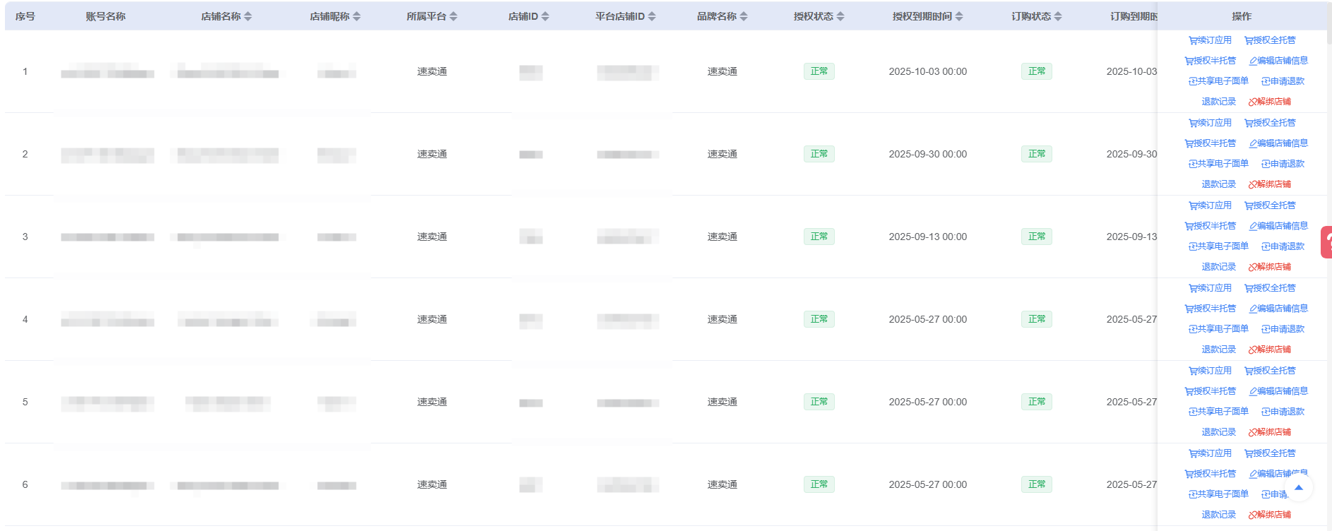Click 授权全托管 in row 1
This screenshot has height=531, width=1332.
pos(1270,40)
